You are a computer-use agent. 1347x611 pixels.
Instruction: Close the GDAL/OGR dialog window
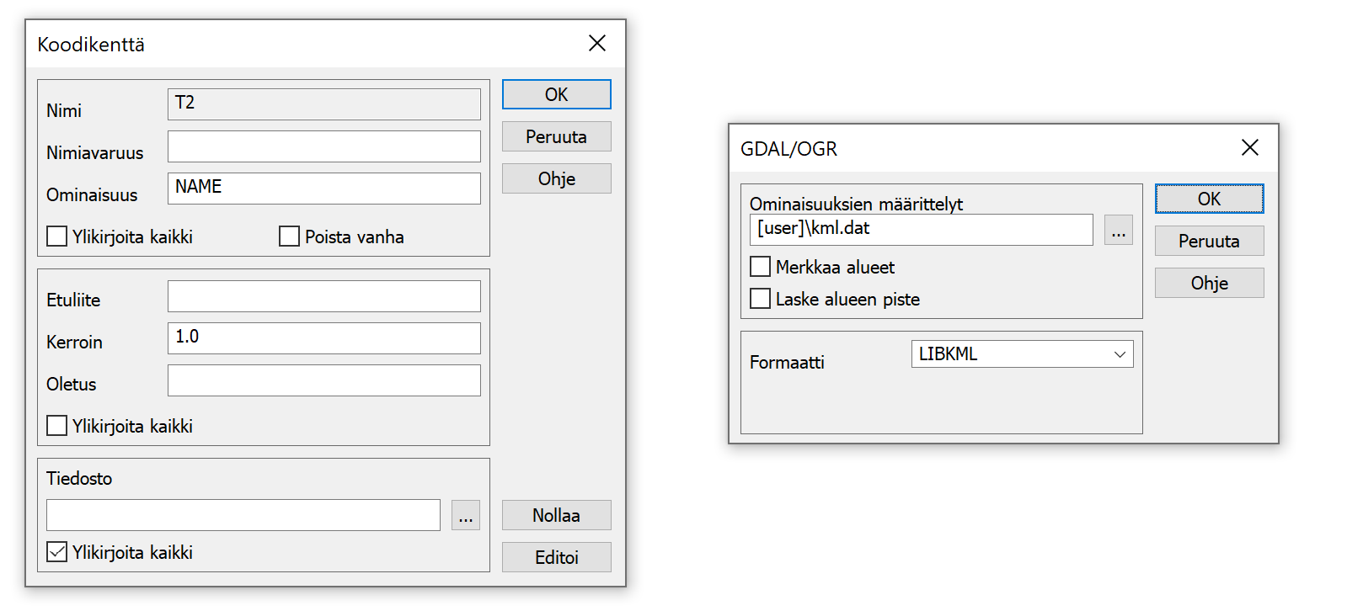click(1250, 147)
